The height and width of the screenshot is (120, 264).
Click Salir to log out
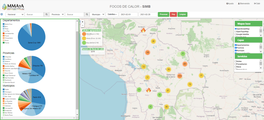click(257, 4)
